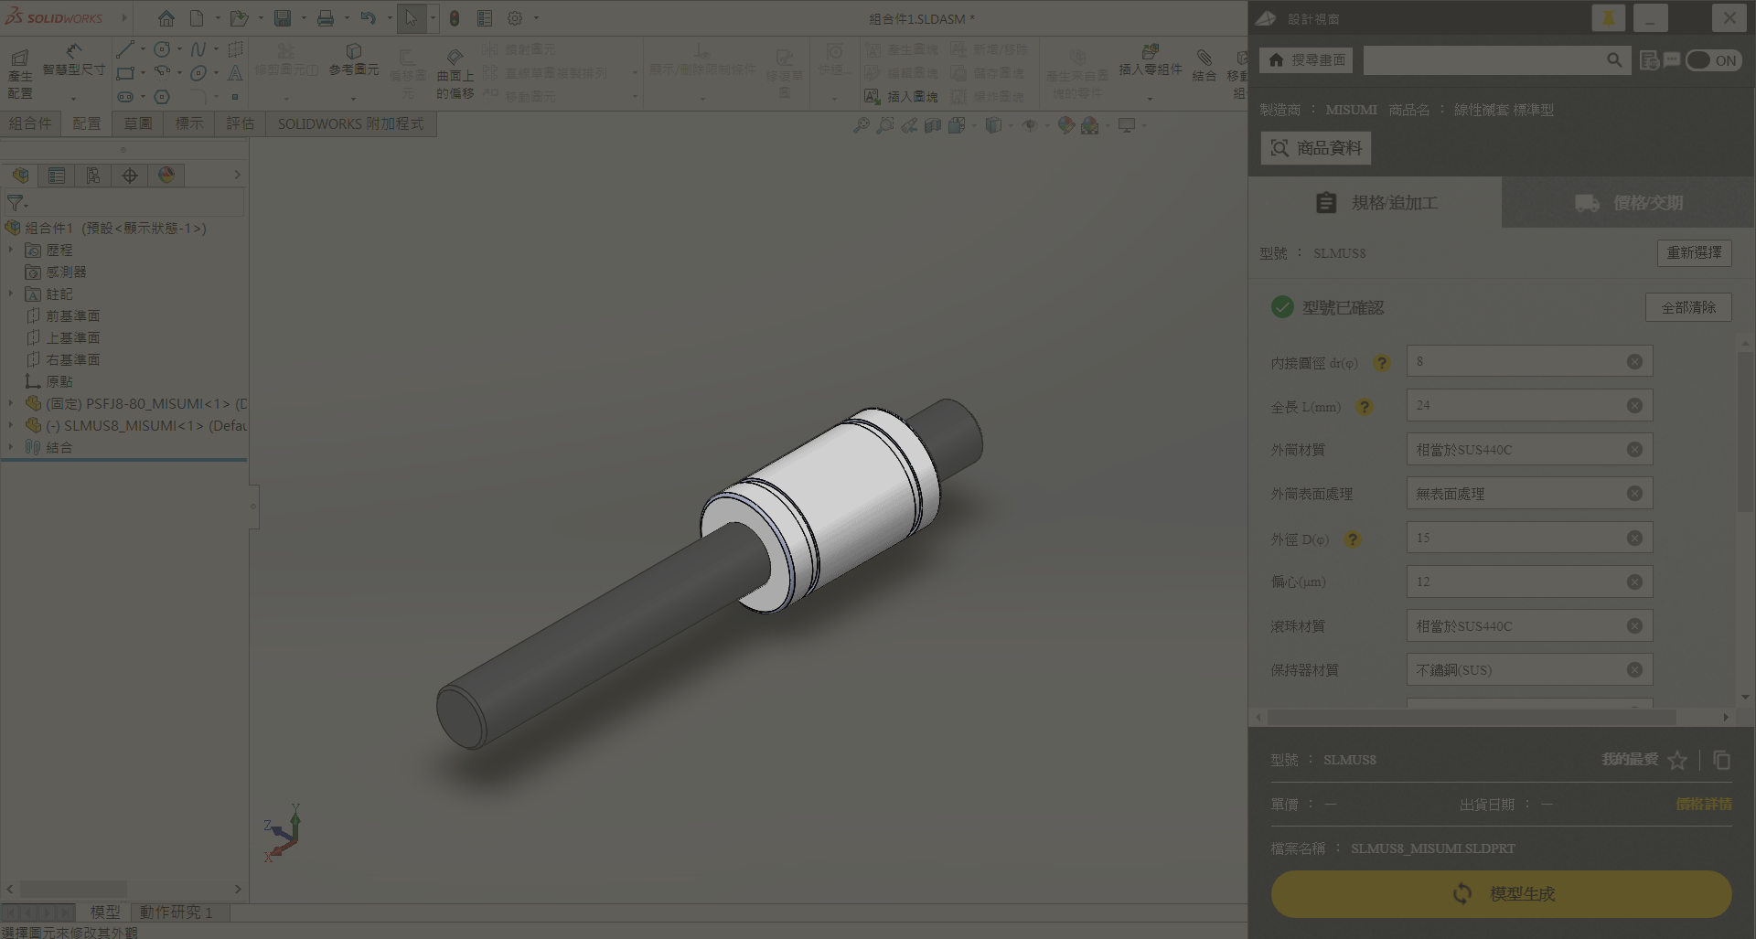Select the 評估 ribbon tab

click(x=240, y=123)
